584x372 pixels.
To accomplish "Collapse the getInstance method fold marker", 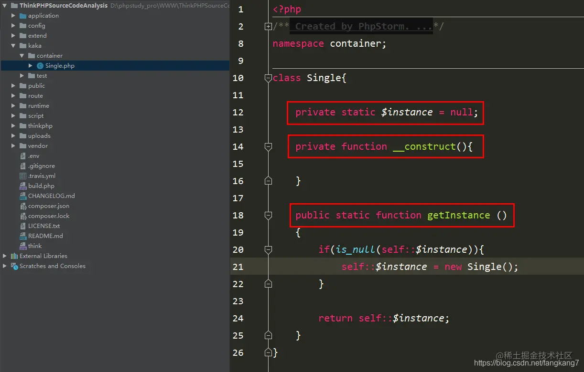I will (x=268, y=216).
